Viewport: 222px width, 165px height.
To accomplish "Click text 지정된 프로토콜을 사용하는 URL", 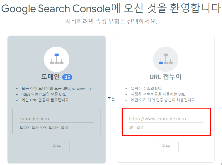I will coord(158,94).
